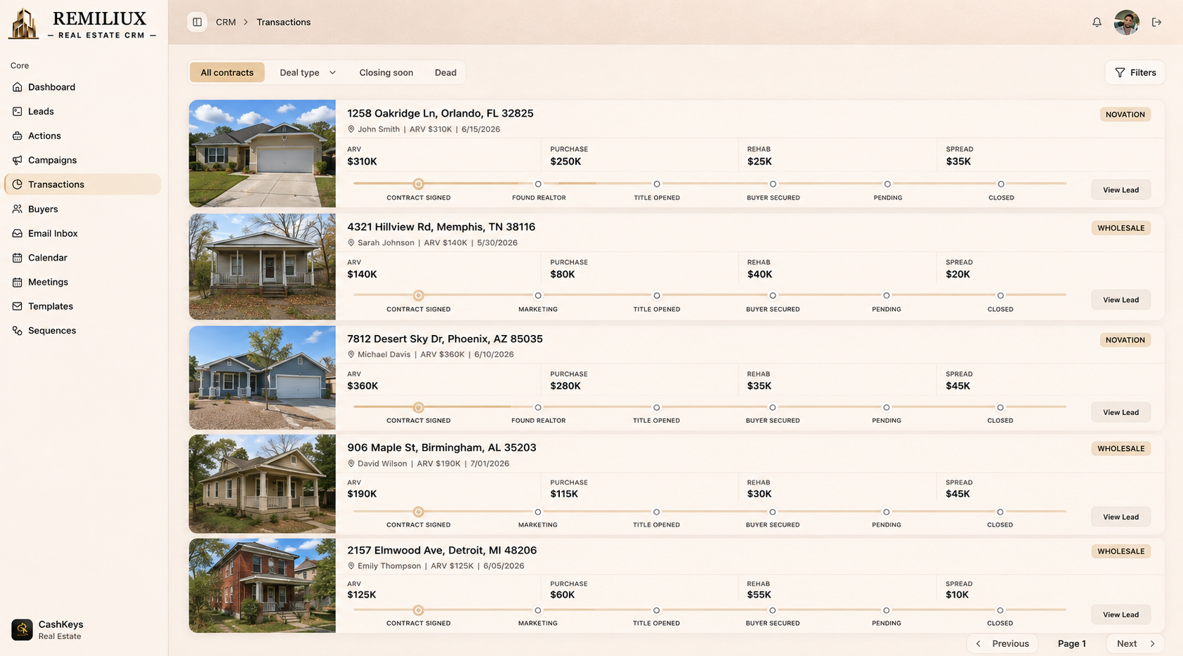The image size is (1183, 656).
Task: Open the user profile avatar
Action: tap(1127, 22)
